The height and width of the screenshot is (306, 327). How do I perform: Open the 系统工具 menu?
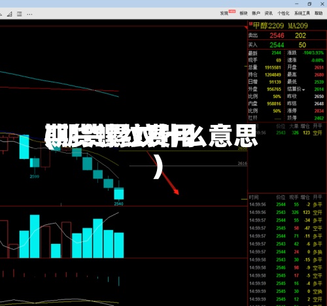pos(302,14)
